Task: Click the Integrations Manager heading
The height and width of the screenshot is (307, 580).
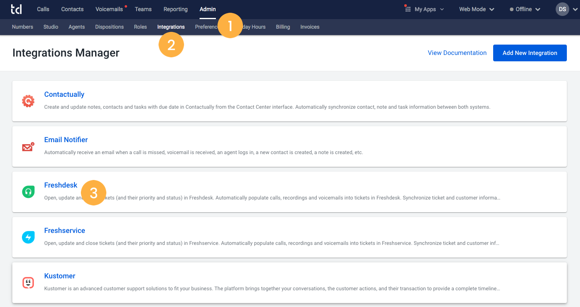Action: click(x=66, y=53)
